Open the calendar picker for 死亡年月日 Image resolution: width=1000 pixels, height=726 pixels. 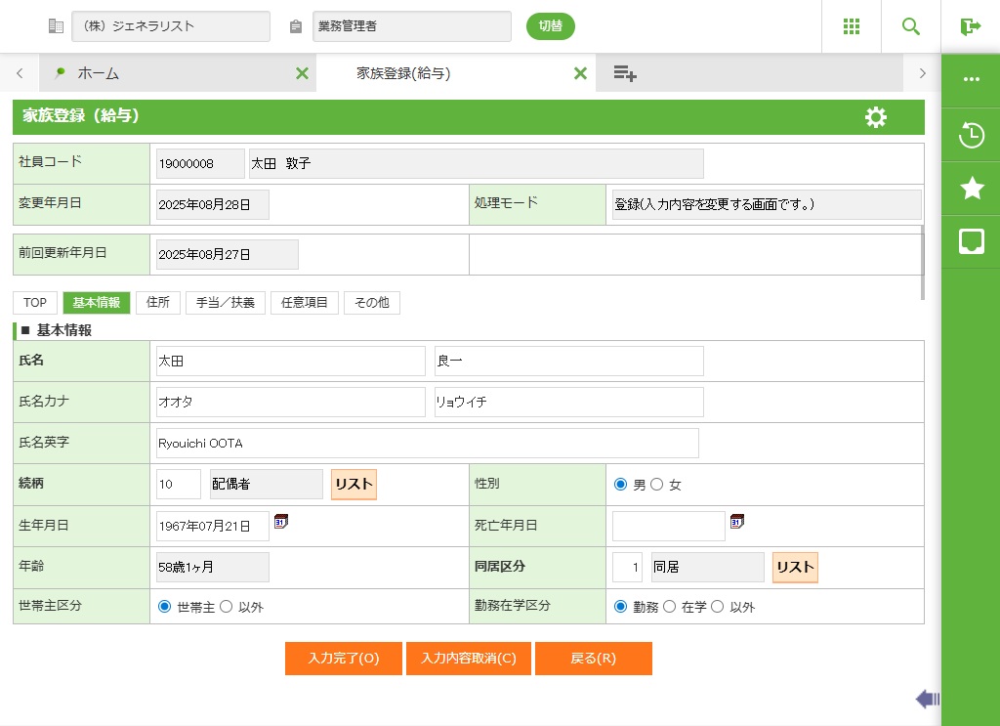point(737,522)
